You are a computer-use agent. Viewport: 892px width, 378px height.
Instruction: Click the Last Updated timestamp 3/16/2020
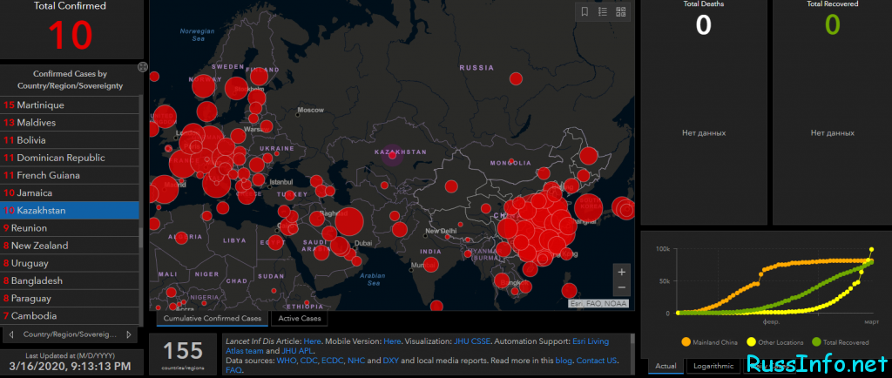point(70,367)
